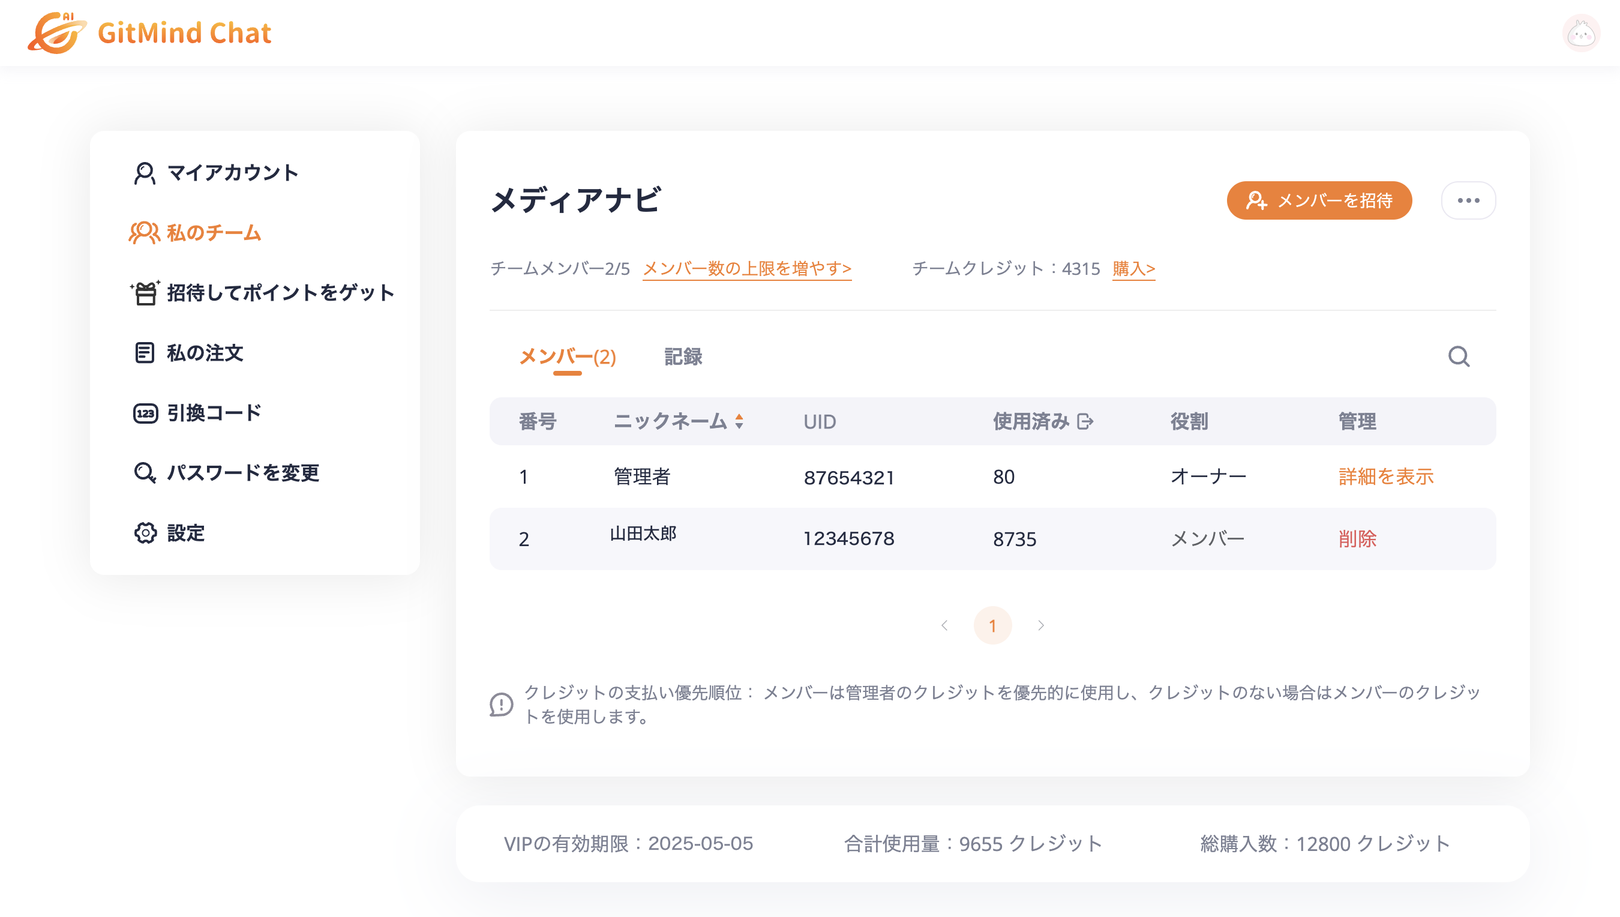Image resolution: width=1620 pixels, height=917 pixels.
Task: Select the 私のチーム team icon
Action: click(x=145, y=232)
